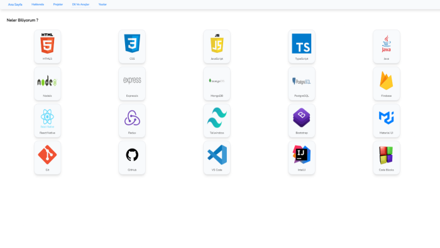Click the React Native caption below card icon
The image size is (440, 248).
tap(47, 133)
